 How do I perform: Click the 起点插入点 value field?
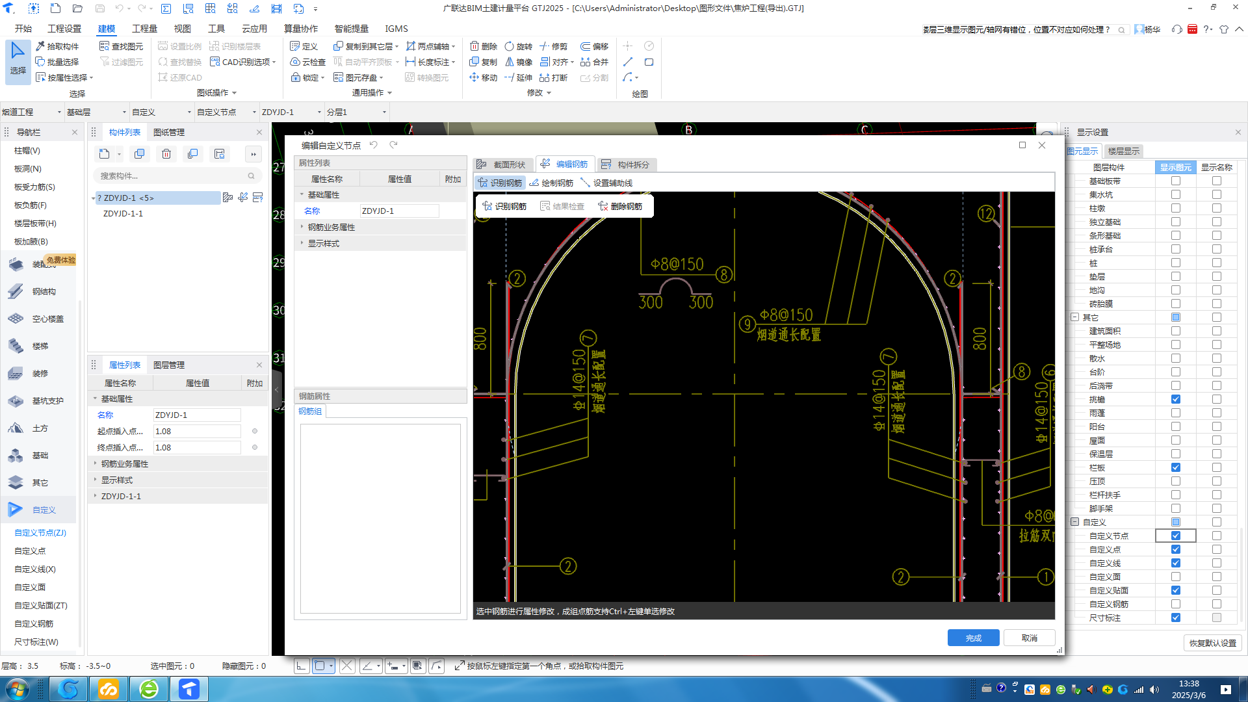pos(197,431)
